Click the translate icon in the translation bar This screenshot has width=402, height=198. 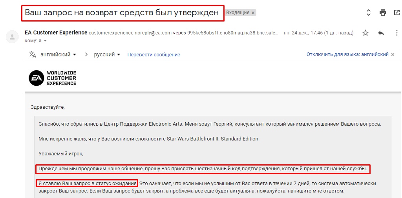pyautogui.click(x=33, y=54)
